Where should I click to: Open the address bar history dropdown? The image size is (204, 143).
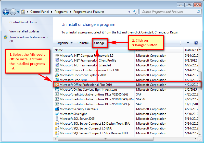pyautogui.click(x=129, y=12)
